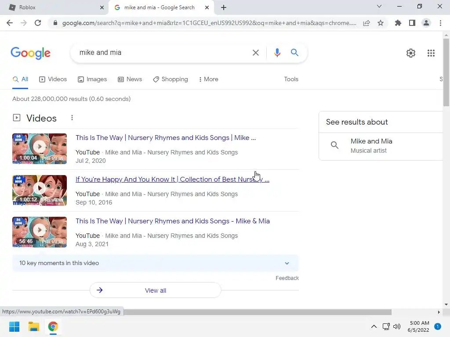Open the Chrome extensions puzzle icon
The width and height of the screenshot is (450, 337).
[x=398, y=23]
